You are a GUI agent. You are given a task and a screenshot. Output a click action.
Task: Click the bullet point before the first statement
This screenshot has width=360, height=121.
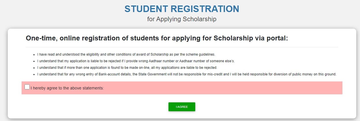[34, 54]
